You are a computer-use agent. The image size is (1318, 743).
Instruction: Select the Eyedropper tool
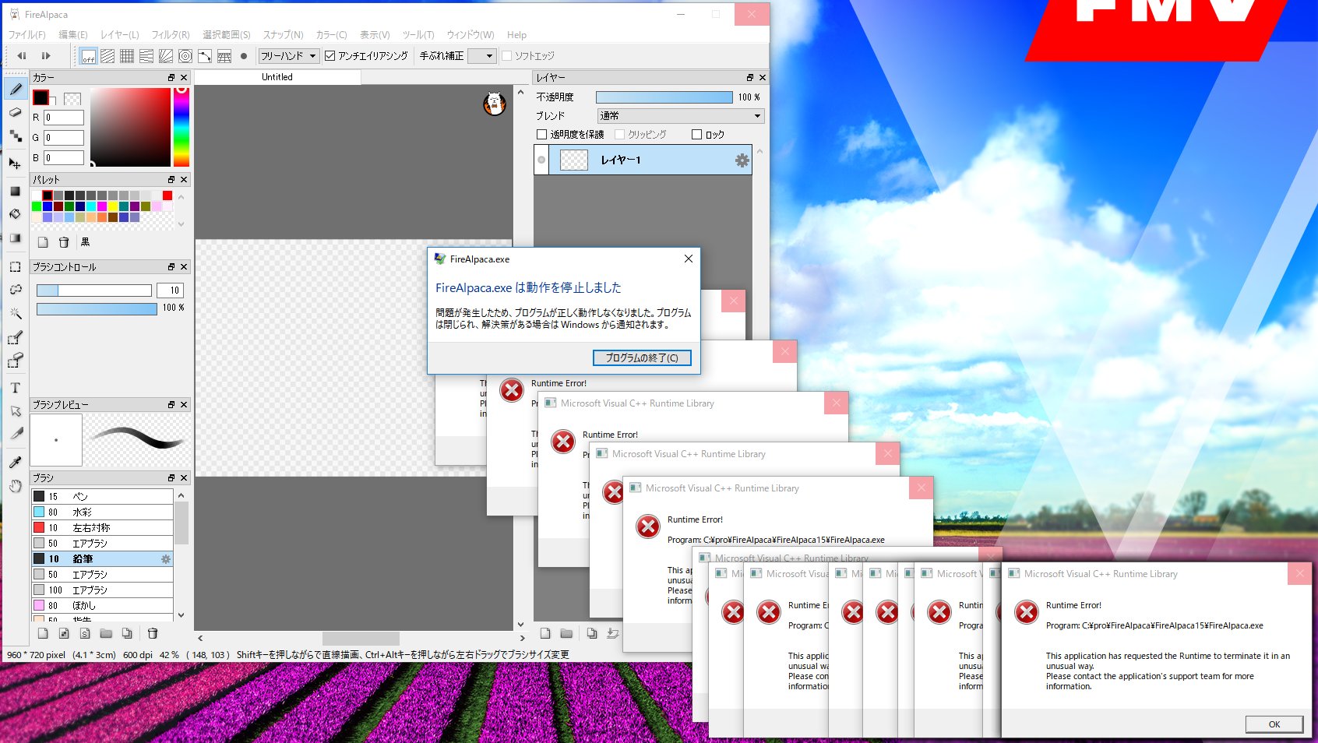point(15,463)
